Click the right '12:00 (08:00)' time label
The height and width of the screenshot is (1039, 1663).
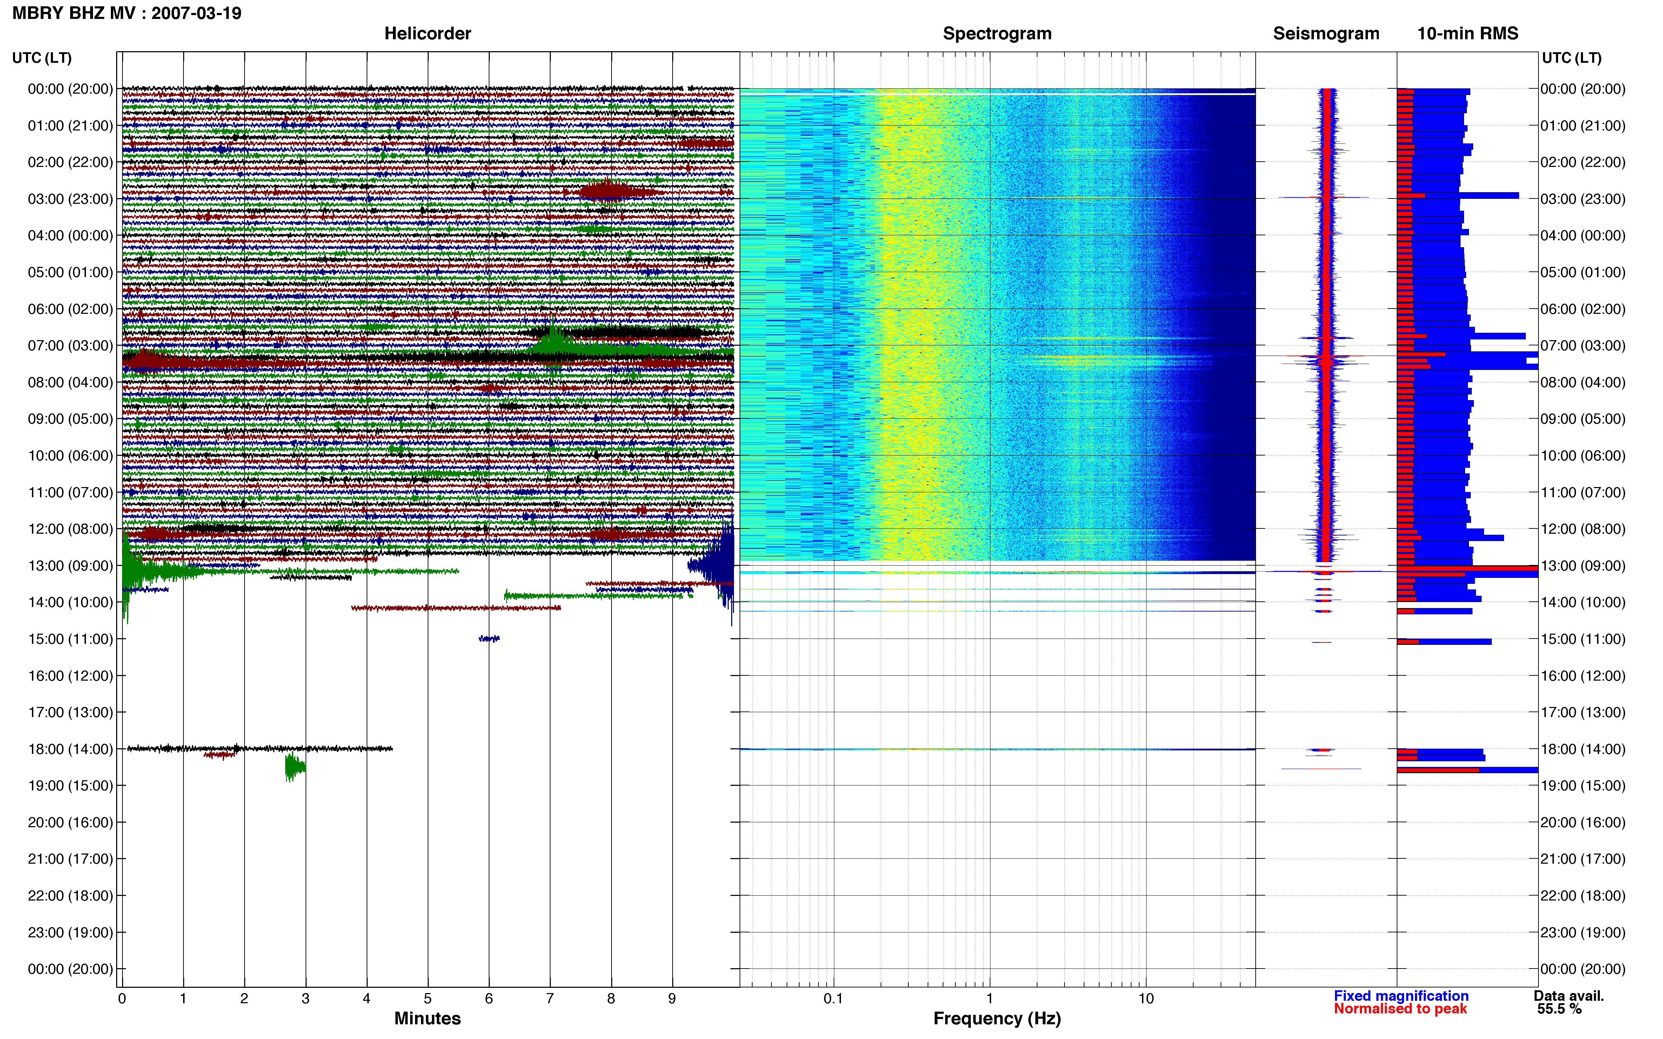1583,529
